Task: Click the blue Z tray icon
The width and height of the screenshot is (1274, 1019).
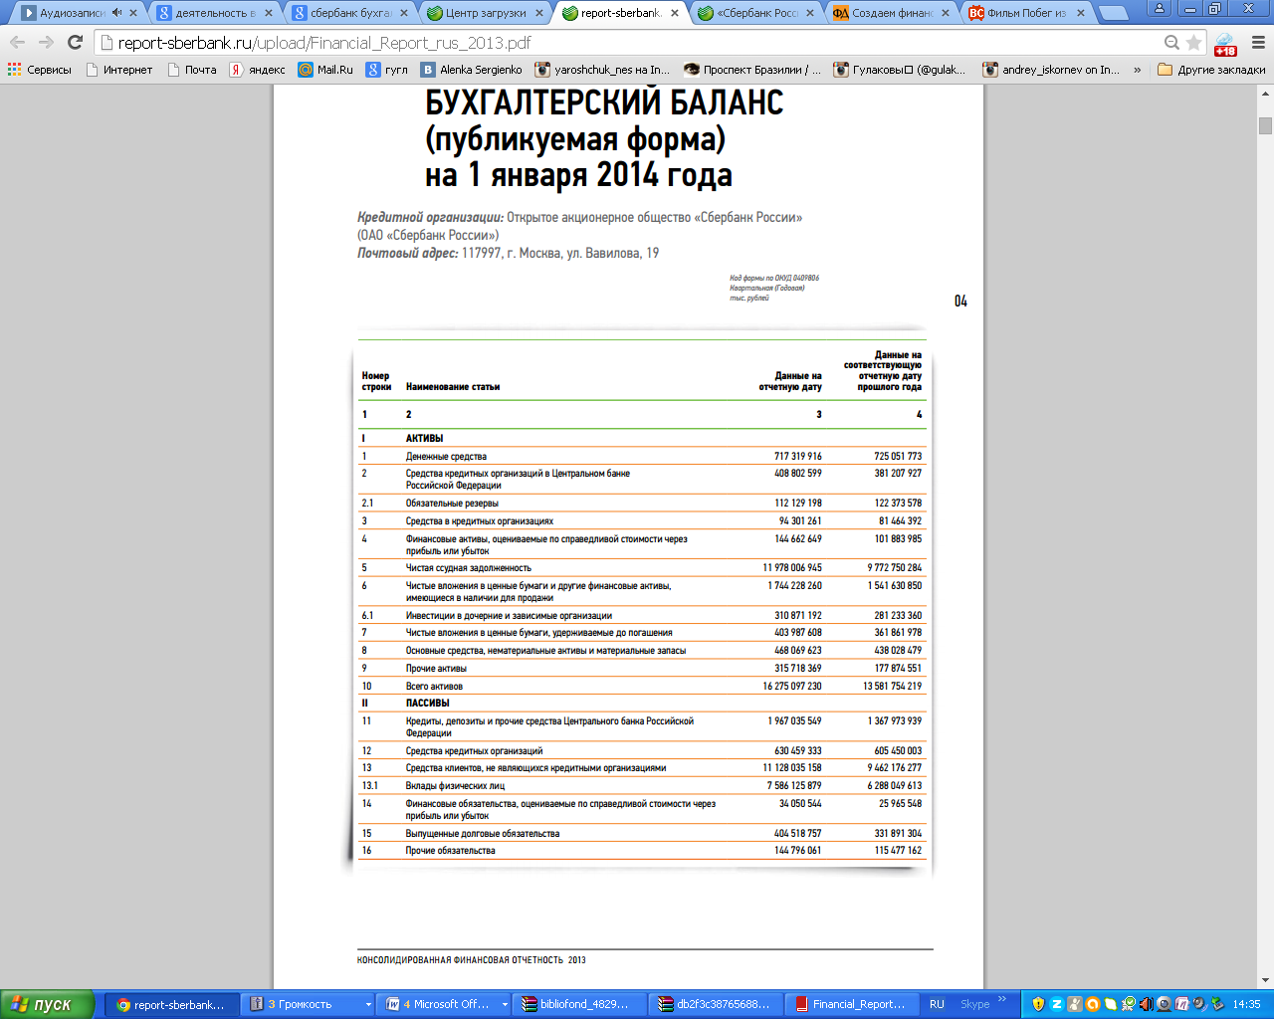Action: point(1057,1004)
